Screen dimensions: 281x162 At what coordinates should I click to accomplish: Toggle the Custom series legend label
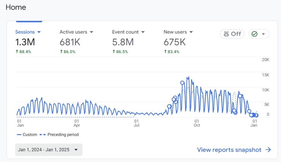30,135
